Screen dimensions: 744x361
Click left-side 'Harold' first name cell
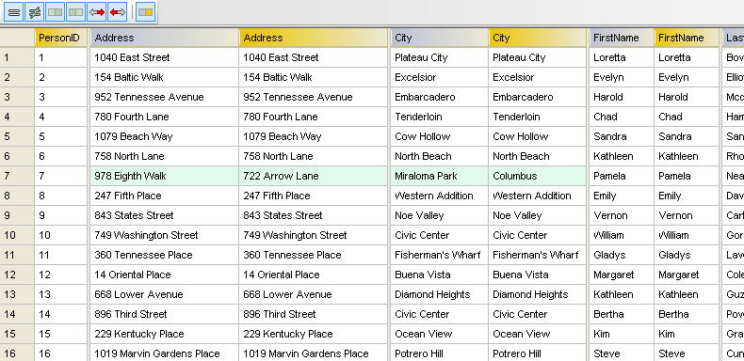click(622, 97)
